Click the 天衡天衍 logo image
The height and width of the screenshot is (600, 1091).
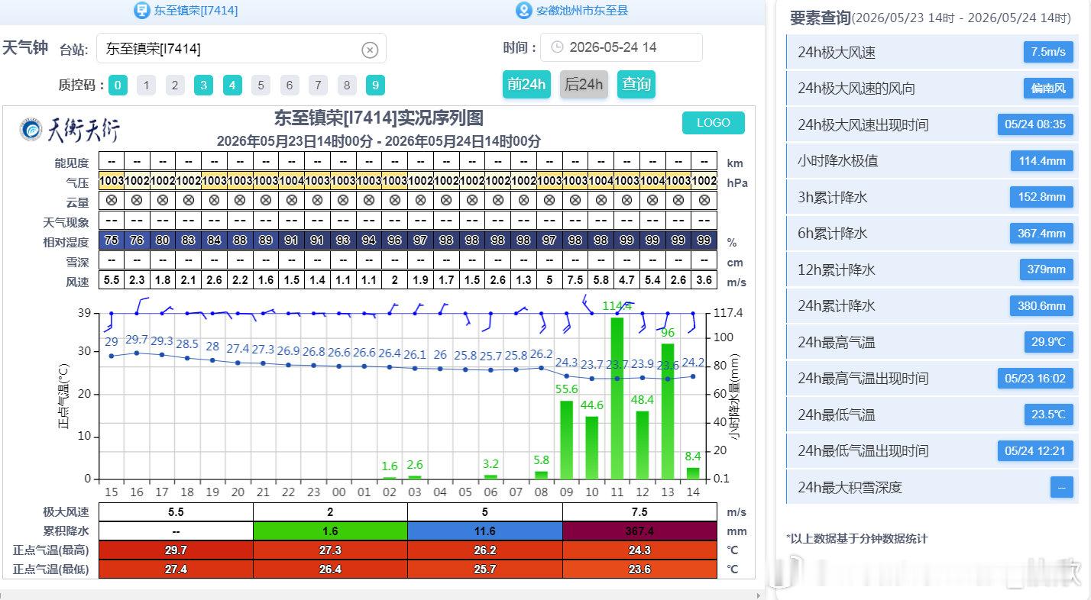(x=70, y=130)
